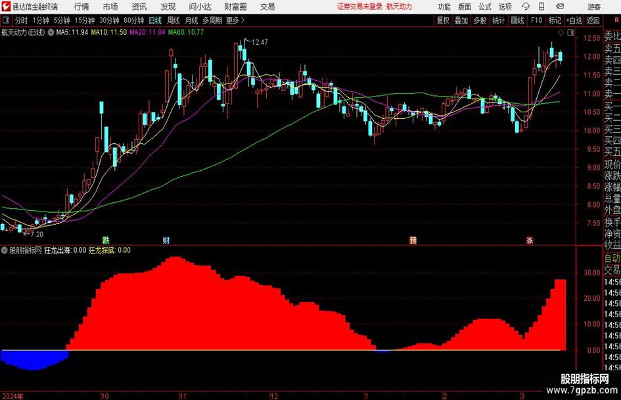Open the customer service headset icon
The width and height of the screenshot is (621, 400).
point(526,7)
